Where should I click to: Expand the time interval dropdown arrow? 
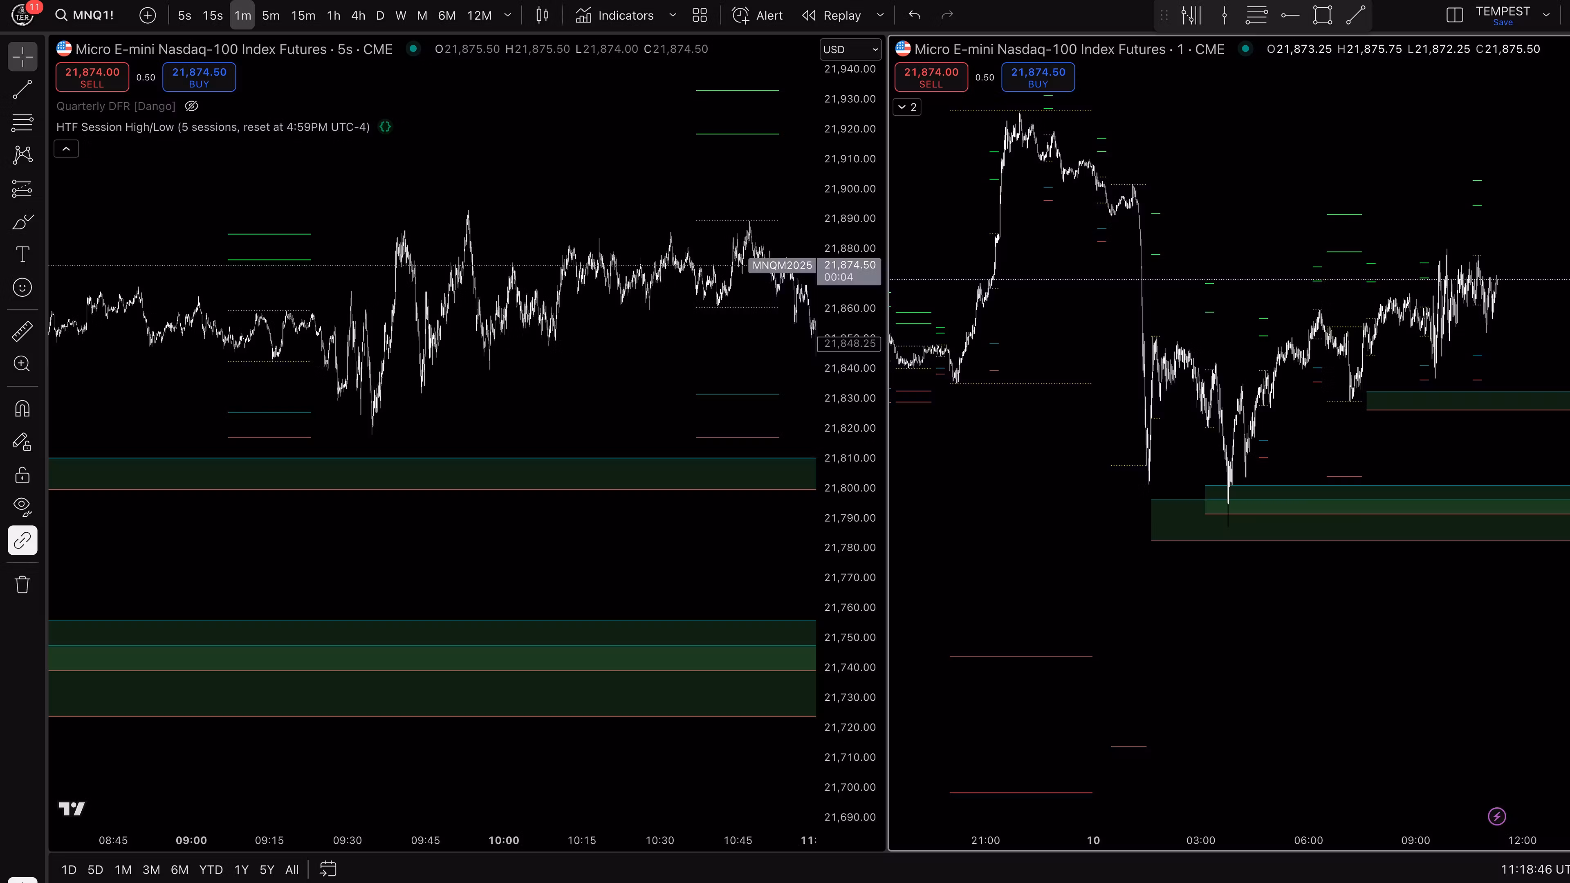507,15
